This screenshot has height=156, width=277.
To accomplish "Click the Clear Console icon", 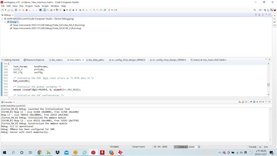I will (239, 102).
